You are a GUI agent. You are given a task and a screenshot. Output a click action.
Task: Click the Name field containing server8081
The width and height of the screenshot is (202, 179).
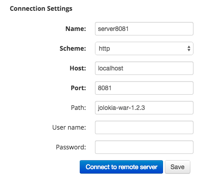tap(144, 29)
